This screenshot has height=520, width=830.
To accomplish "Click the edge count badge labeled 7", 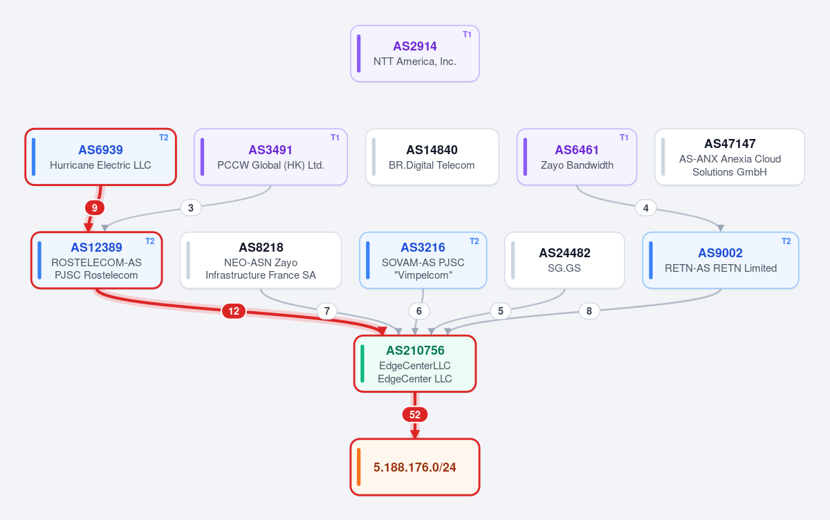I will coord(327,311).
